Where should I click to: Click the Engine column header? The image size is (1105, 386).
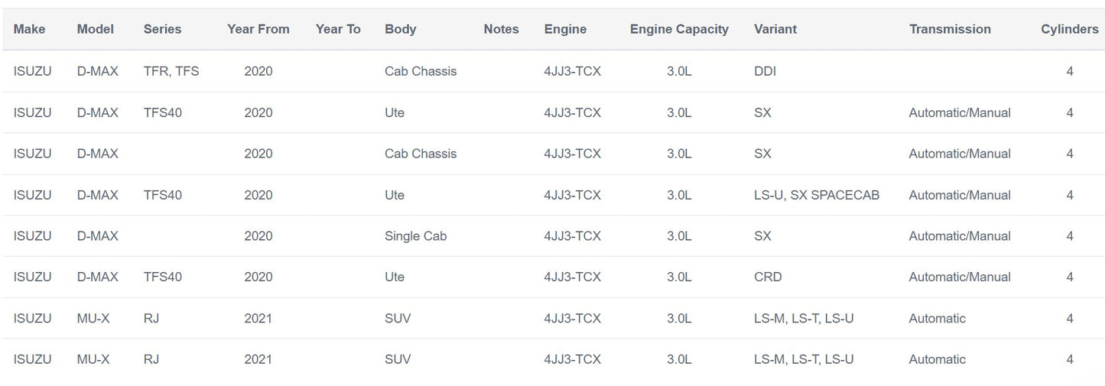click(565, 29)
